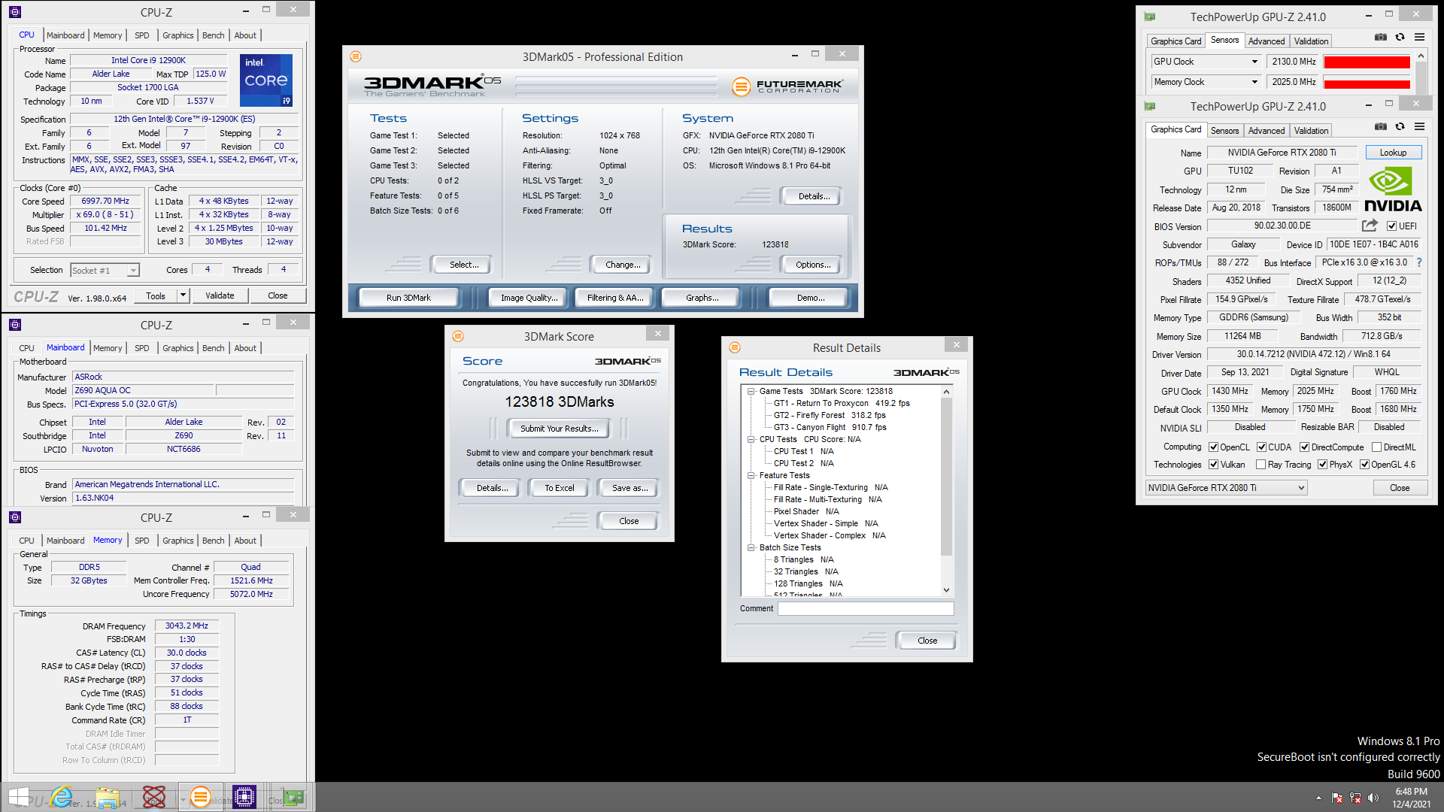Click the red Memory Clock sensor graph bar
This screenshot has width=1444, height=812.
tap(1367, 83)
